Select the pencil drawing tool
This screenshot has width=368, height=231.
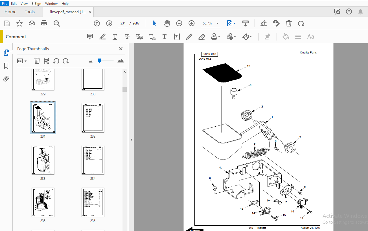(x=189, y=37)
